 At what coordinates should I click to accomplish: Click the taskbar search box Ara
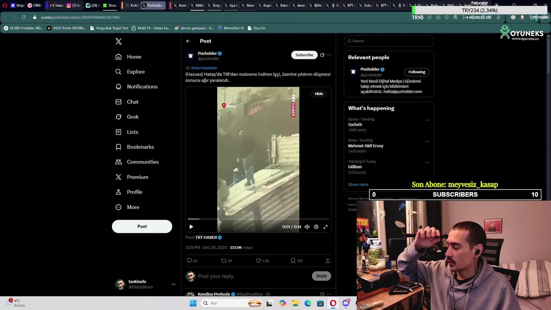[231, 303]
